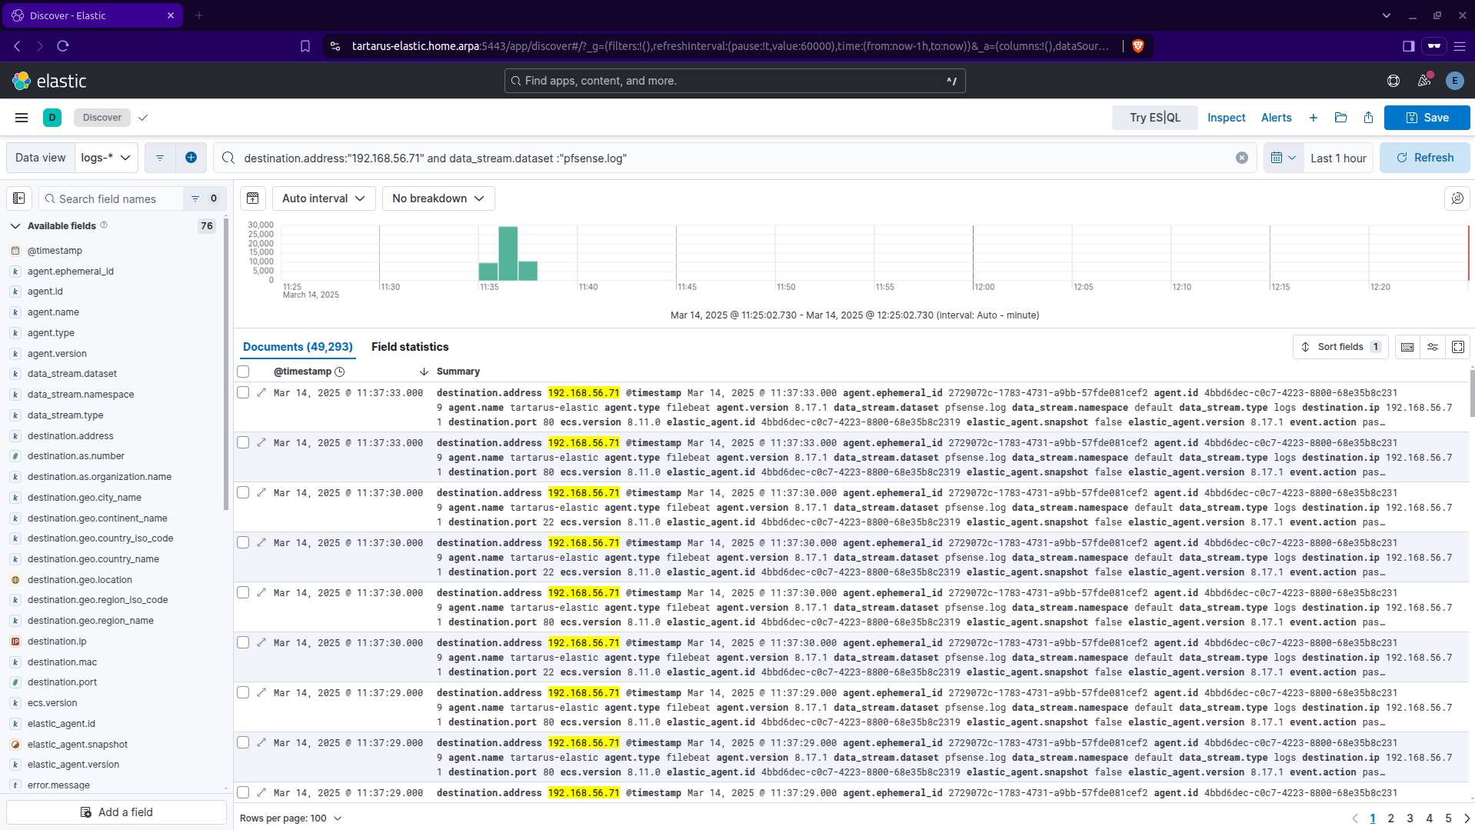1475x830 pixels.
Task: Toggle the field list sidebar icon
Action: (19, 198)
